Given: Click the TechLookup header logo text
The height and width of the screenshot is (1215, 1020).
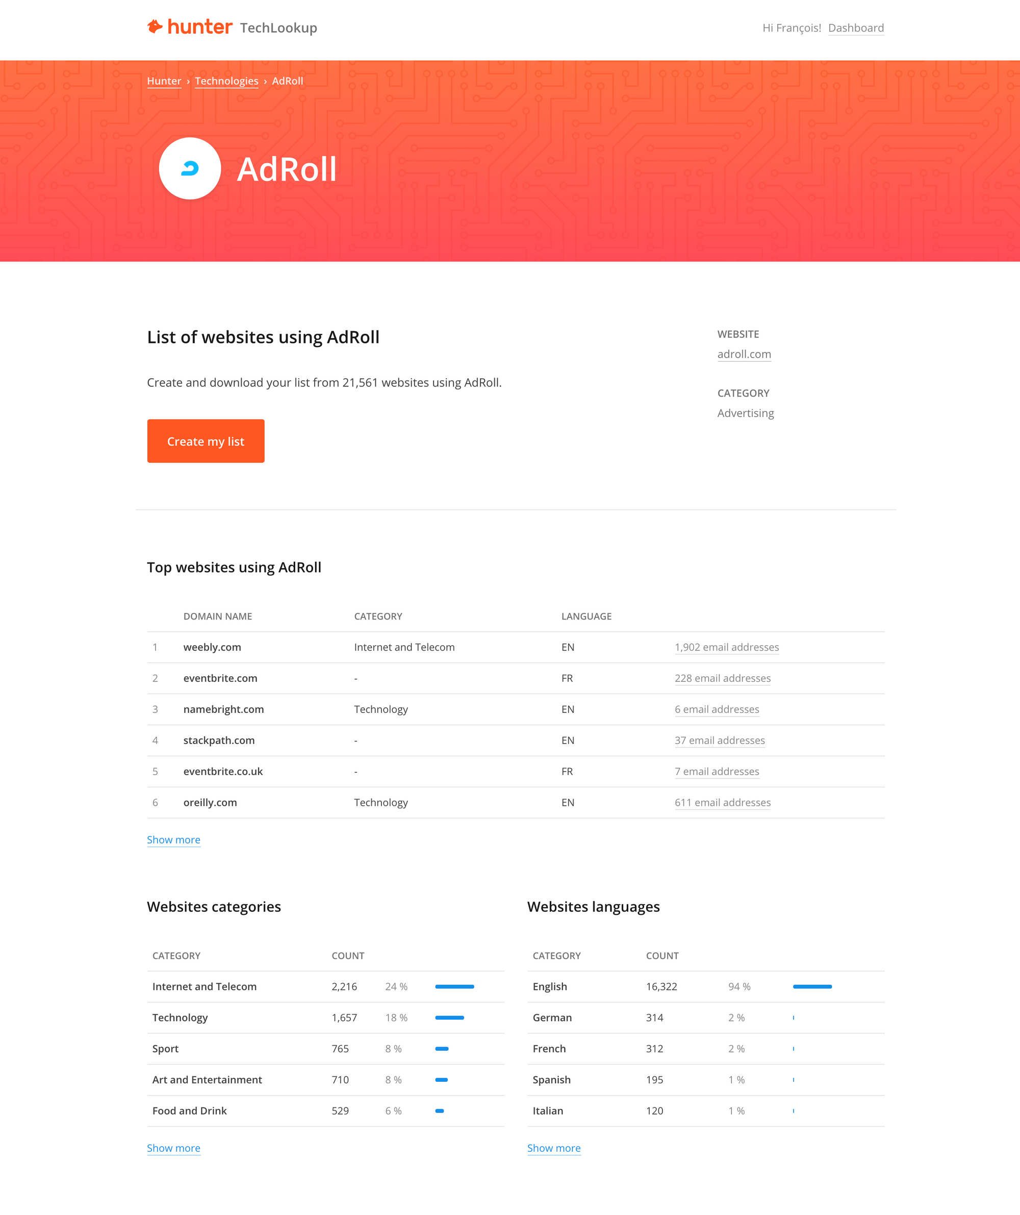Looking at the screenshot, I should pos(279,28).
